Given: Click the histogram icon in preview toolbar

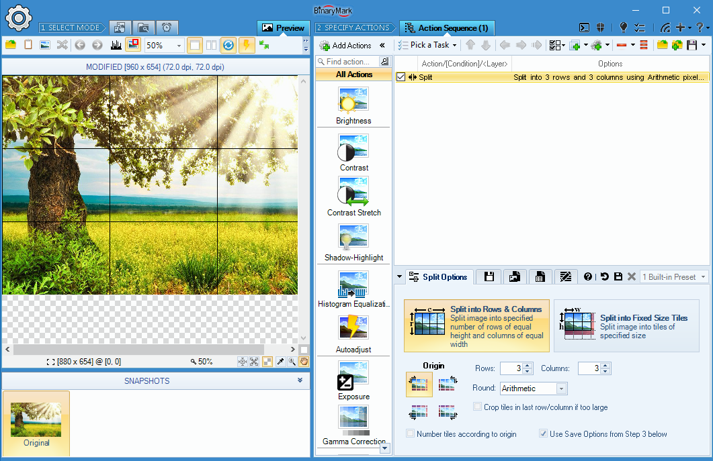Looking at the screenshot, I should tap(116, 45).
